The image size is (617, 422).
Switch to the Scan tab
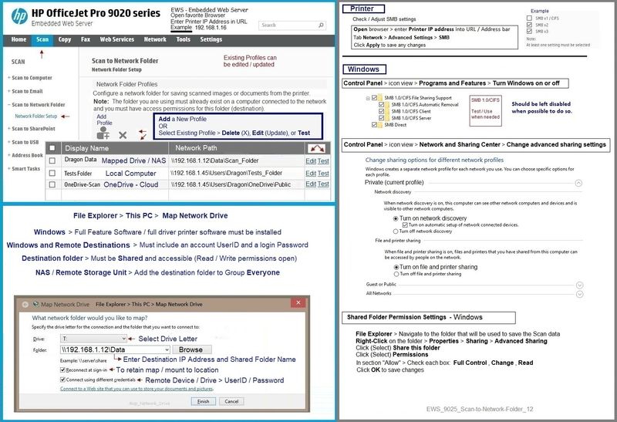(42, 39)
